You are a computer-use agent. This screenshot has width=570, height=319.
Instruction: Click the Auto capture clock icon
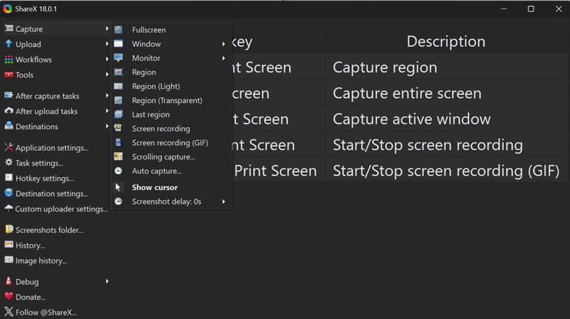[118, 171]
